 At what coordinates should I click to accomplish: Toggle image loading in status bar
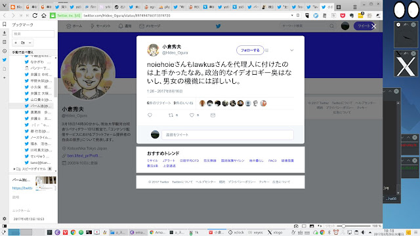312,226
